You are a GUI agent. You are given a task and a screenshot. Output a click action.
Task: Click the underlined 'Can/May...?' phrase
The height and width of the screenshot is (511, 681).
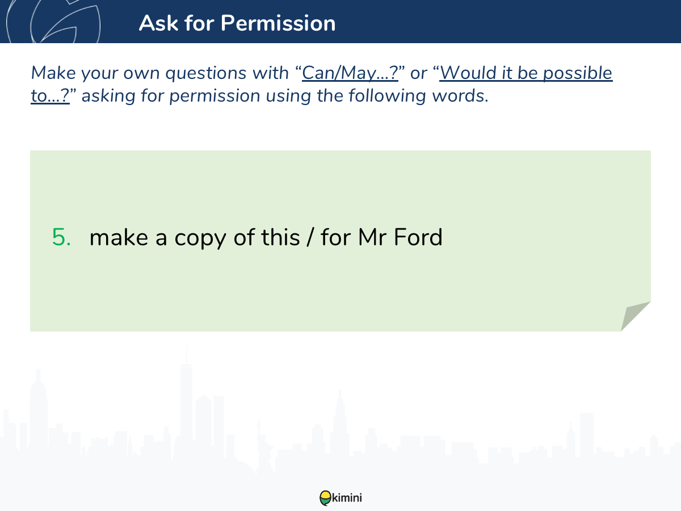click(x=350, y=73)
